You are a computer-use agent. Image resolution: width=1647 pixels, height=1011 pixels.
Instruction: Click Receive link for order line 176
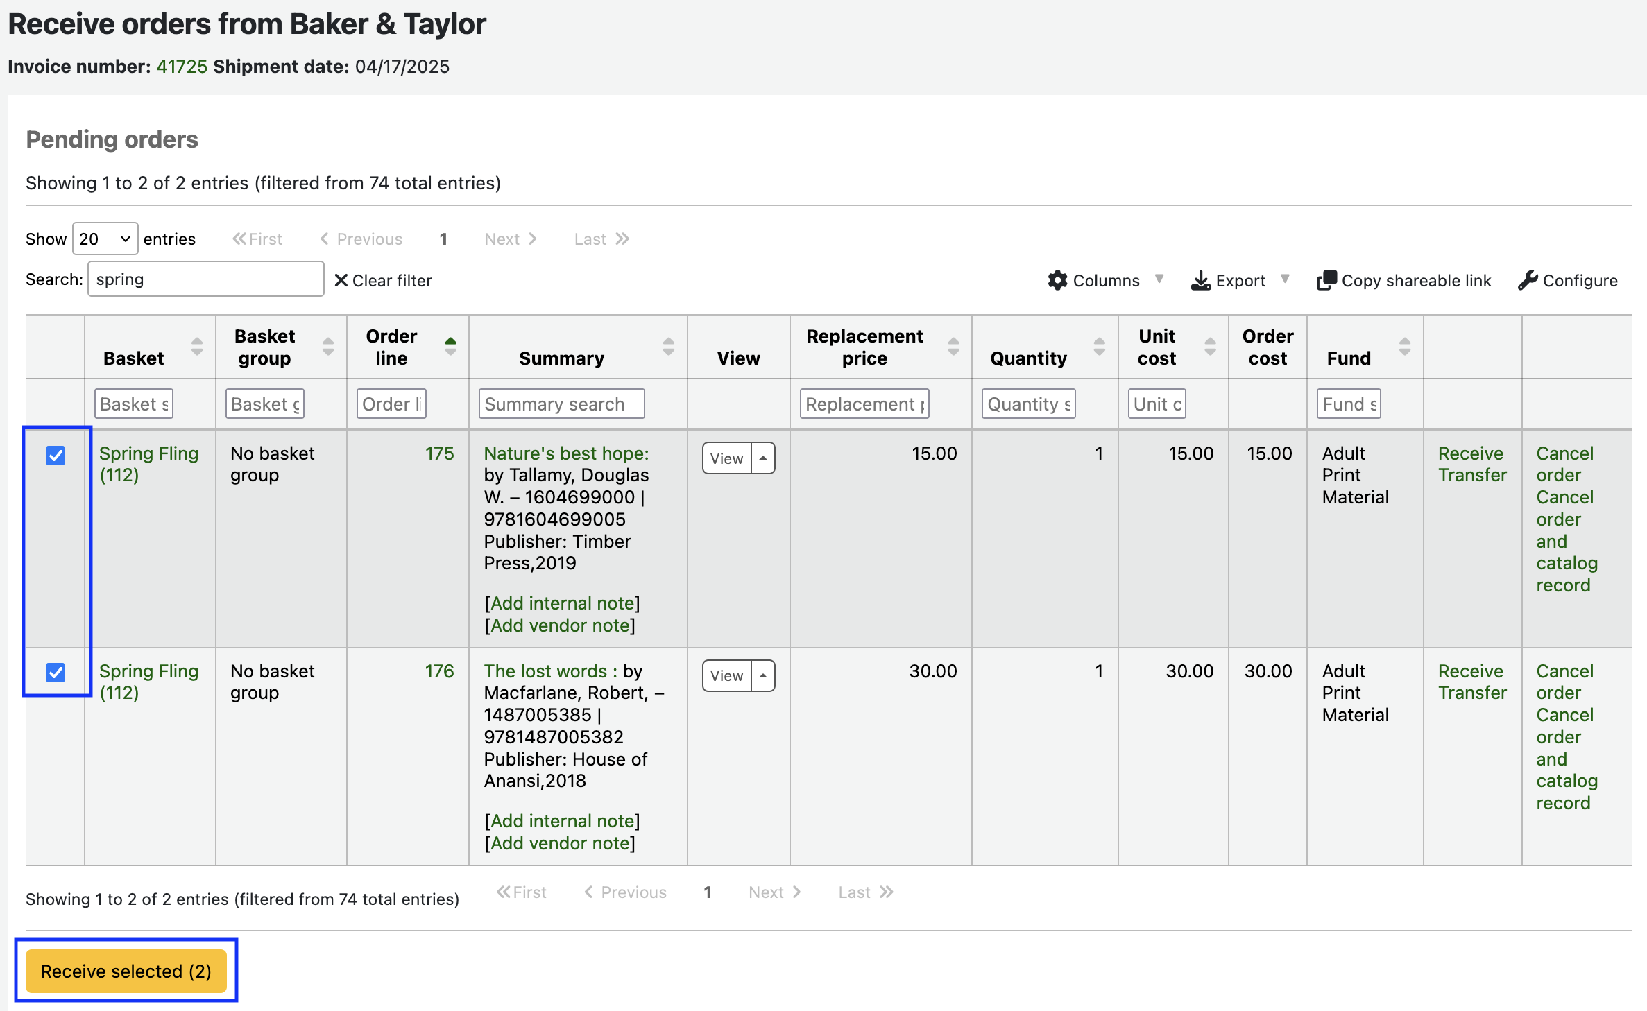click(x=1470, y=671)
